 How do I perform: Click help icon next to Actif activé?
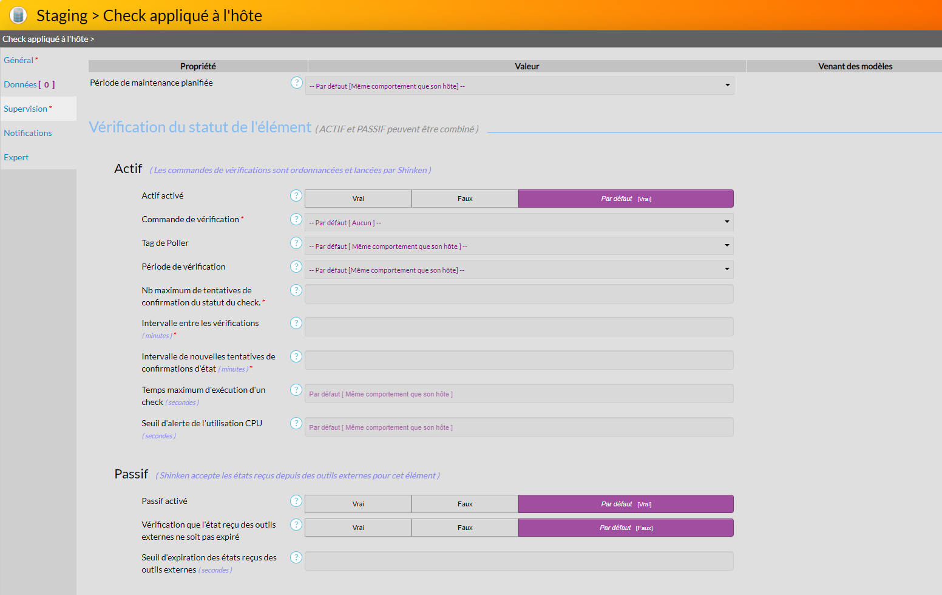click(x=296, y=195)
